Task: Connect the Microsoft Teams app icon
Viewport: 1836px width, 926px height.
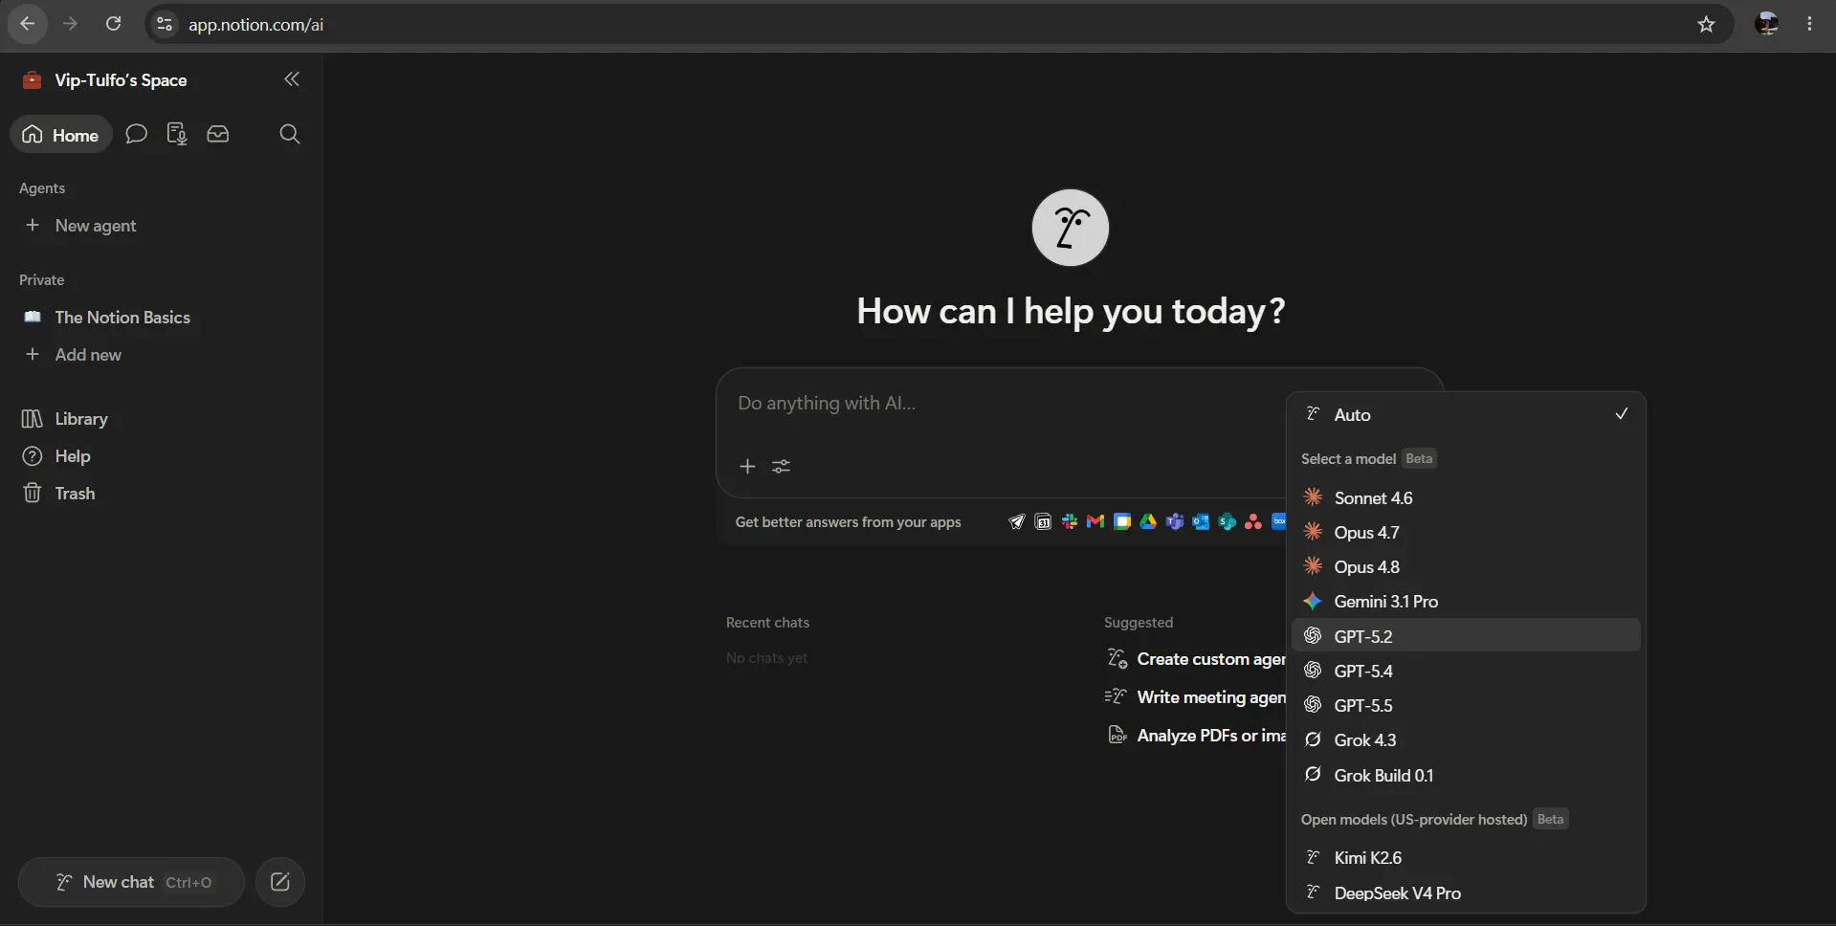Action: coord(1175,521)
